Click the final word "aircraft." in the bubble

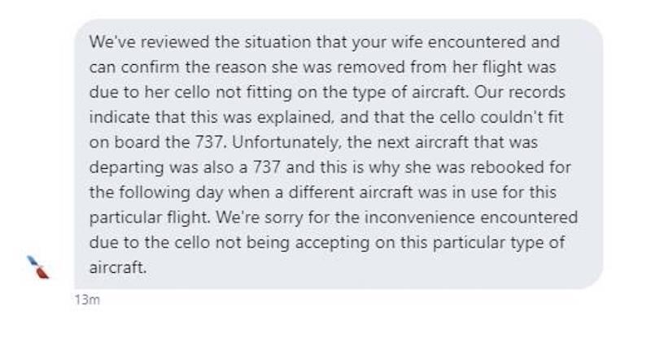click(118, 268)
